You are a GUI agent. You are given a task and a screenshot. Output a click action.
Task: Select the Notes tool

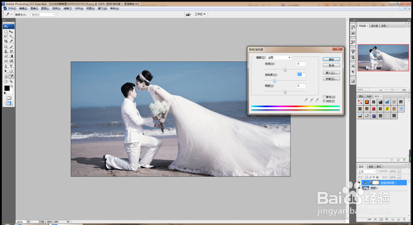[6, 76]
